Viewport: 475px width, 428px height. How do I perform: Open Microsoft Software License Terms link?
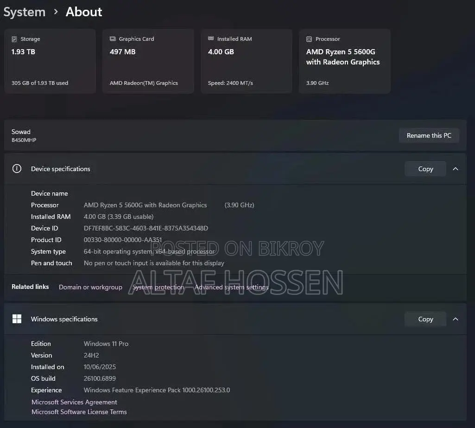pyautogui.click(x=79, y=412)
